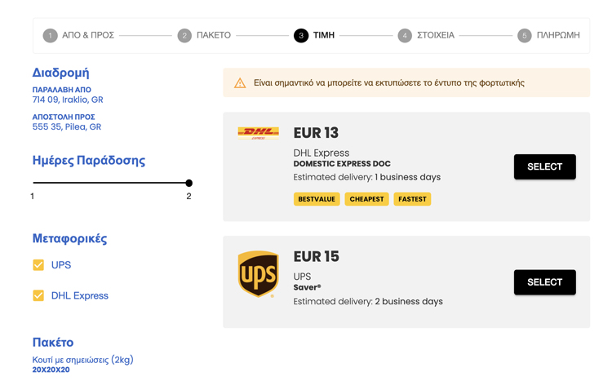Click pickup address 714 09, Iraklio

[x=68, y=100]
